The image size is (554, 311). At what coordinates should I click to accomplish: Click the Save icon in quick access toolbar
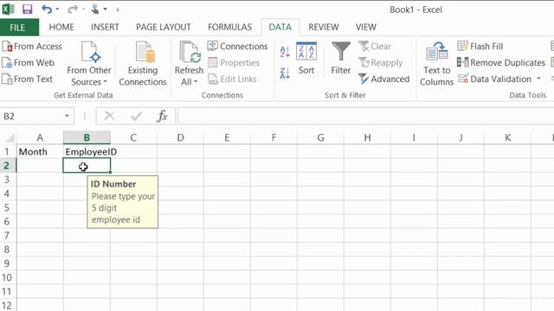27,10
